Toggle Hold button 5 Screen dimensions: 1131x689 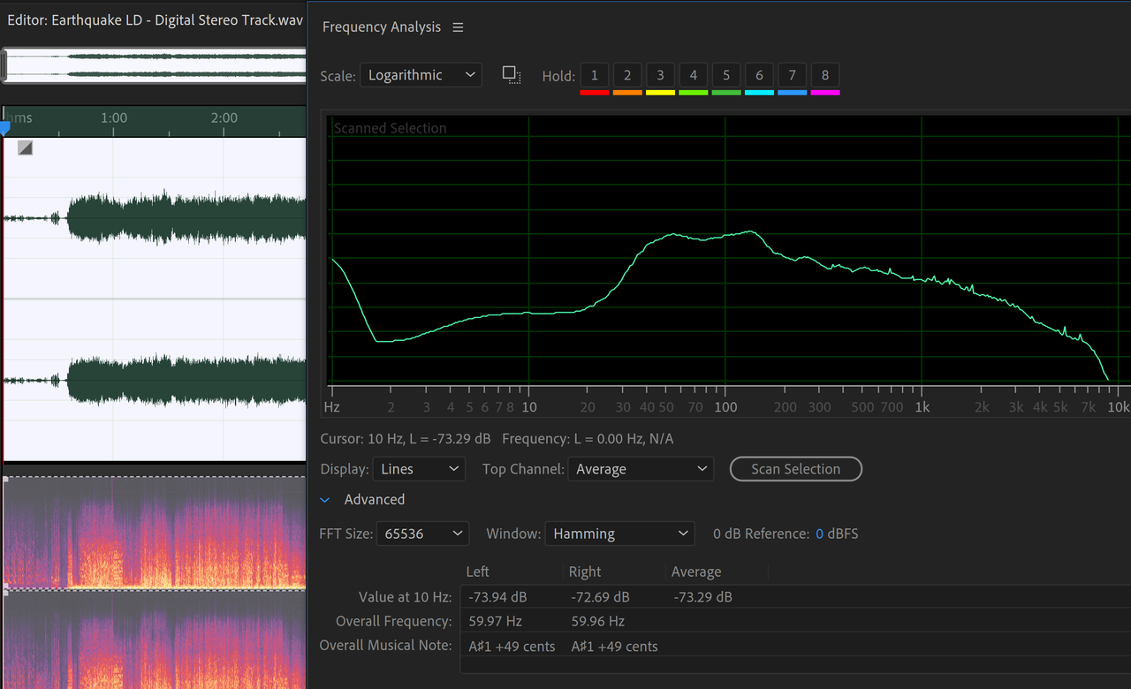click(726, 75)
